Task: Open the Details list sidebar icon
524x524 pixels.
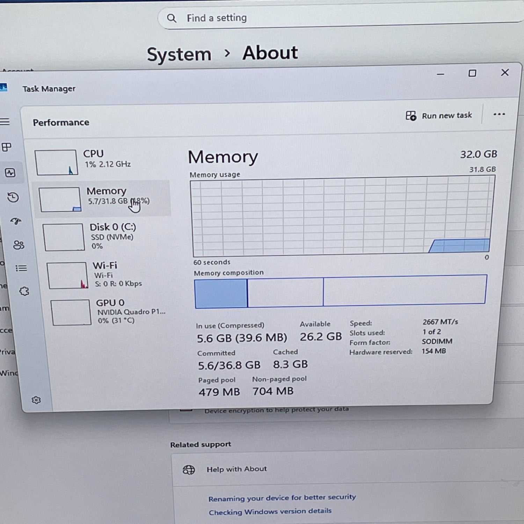Action: (x=21, y=268)
